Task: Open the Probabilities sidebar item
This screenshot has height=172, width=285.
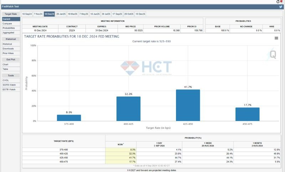Action: 11,28
